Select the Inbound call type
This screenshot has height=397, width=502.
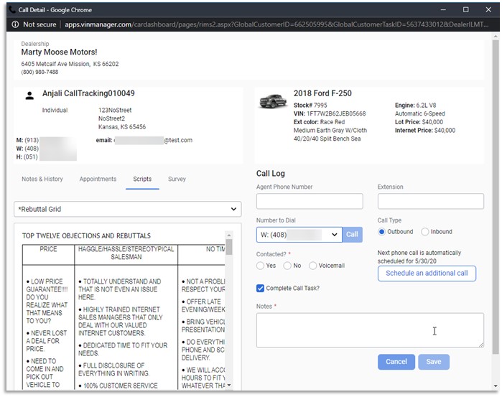(x=425, y=231)
